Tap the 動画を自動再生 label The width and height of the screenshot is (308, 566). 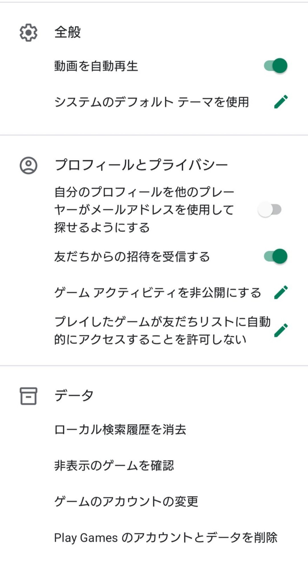click(96, 66)
